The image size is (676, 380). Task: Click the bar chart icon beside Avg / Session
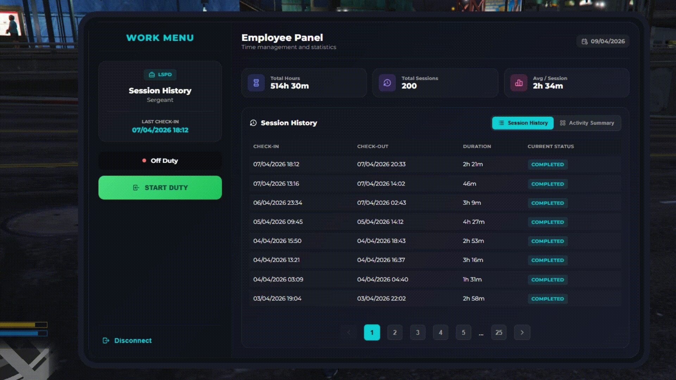coord(518,83)
